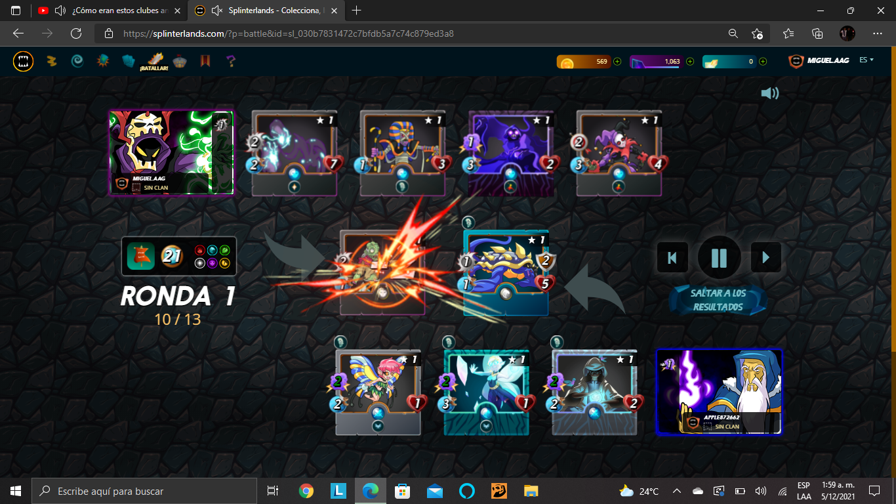Open the Splinterlands home fang logo
Screen dimensions: 896x504
pos(24,62)
